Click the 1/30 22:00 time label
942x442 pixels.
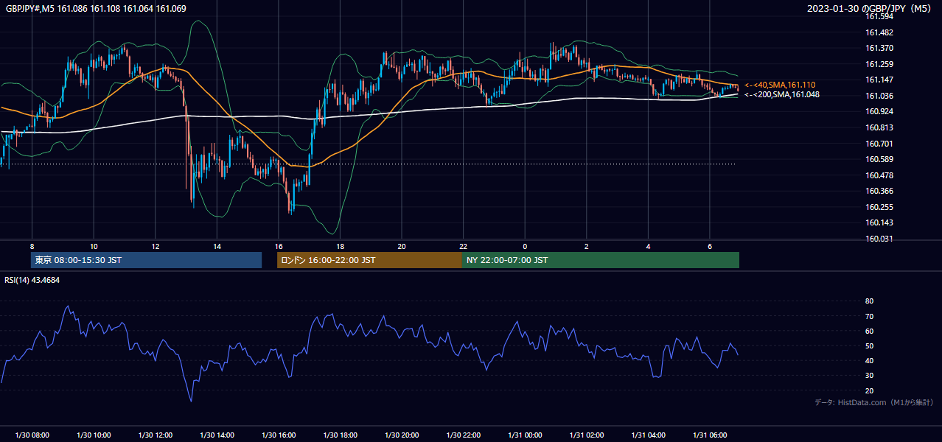pyautogui.click(x=463, y=435)
